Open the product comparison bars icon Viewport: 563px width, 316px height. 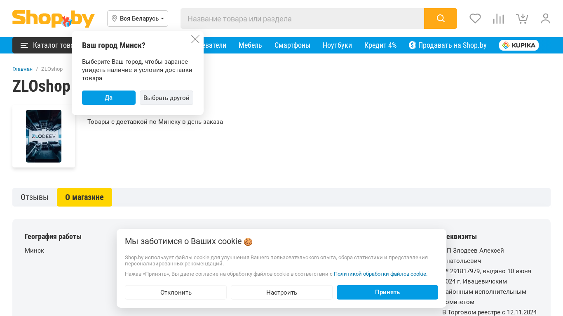(498, 19)
